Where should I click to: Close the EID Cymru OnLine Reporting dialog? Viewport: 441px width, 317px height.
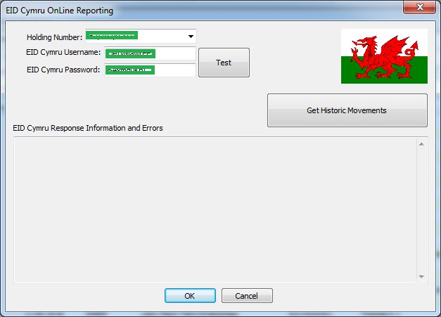420,7
